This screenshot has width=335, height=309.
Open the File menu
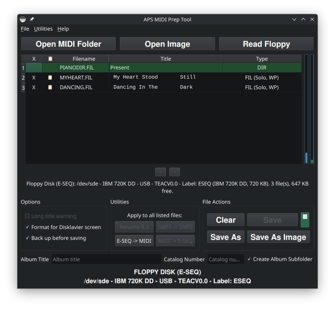25,29
